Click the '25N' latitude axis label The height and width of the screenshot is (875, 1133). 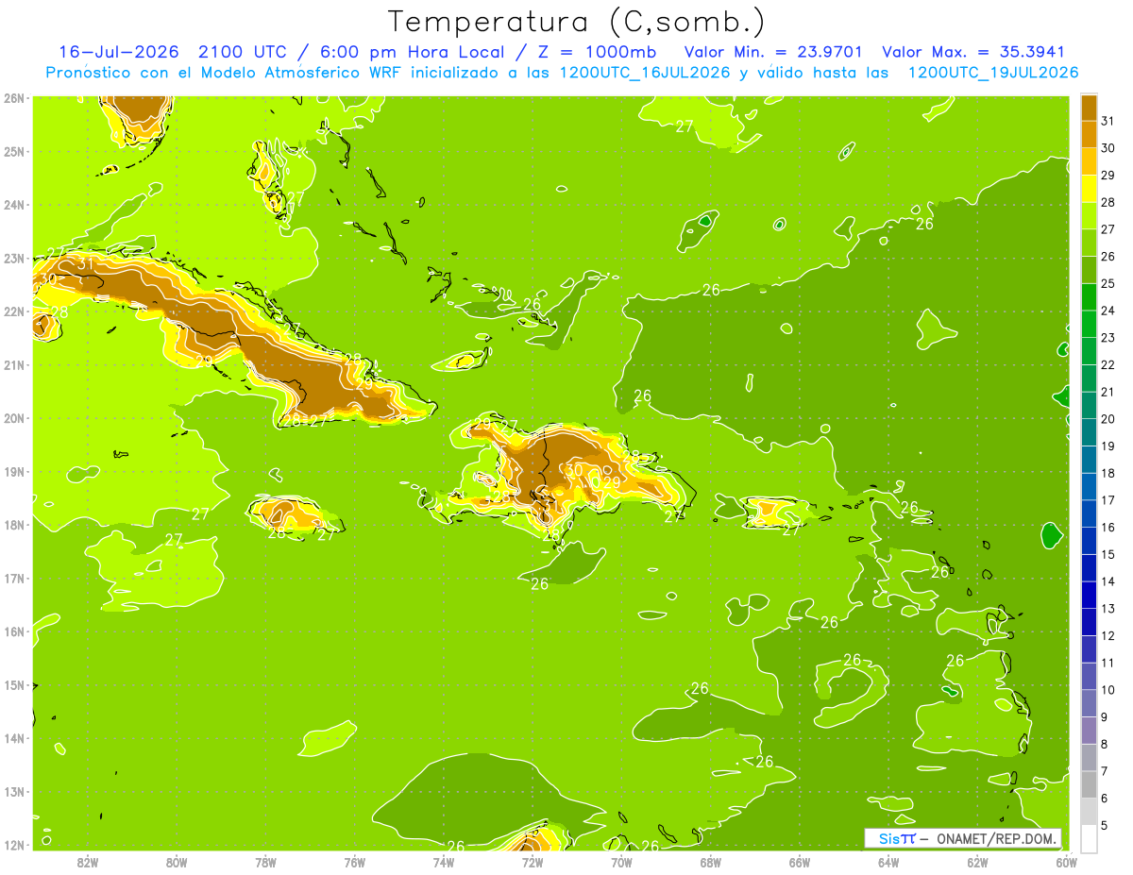14,151
